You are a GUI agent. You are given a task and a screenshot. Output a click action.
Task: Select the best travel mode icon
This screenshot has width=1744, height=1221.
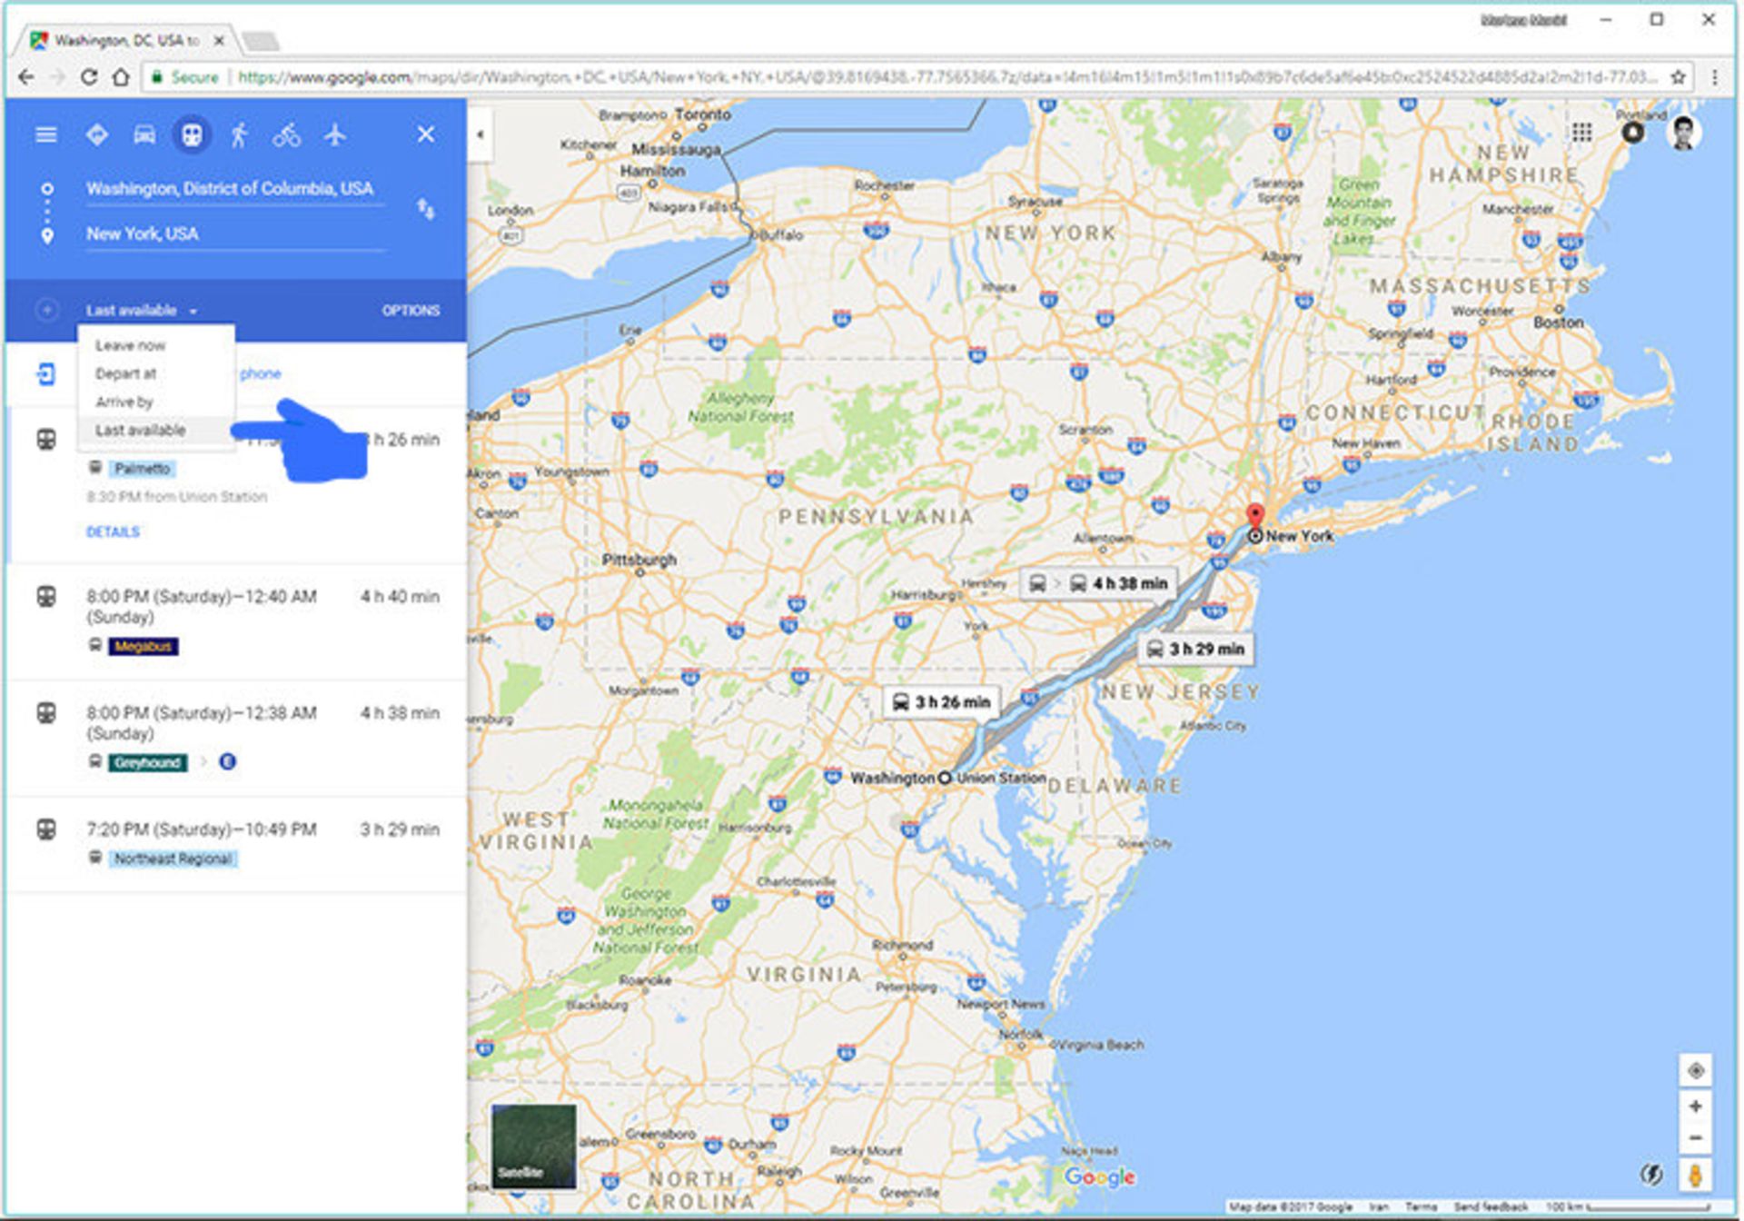[96, 135]
